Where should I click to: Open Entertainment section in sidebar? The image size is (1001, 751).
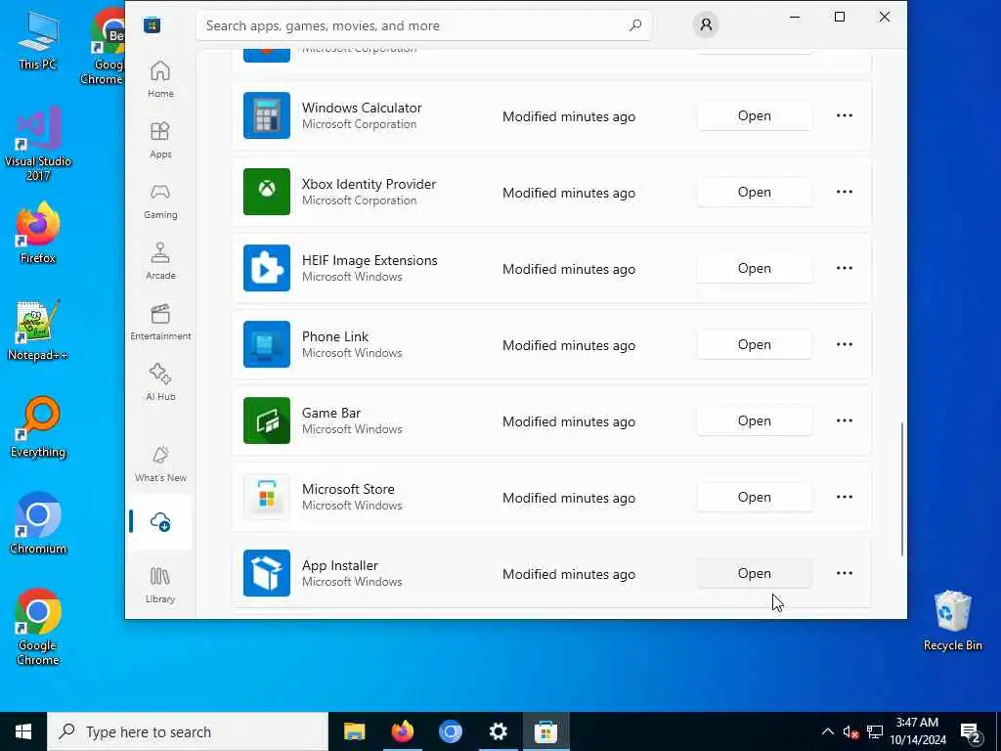pos(160,322)
